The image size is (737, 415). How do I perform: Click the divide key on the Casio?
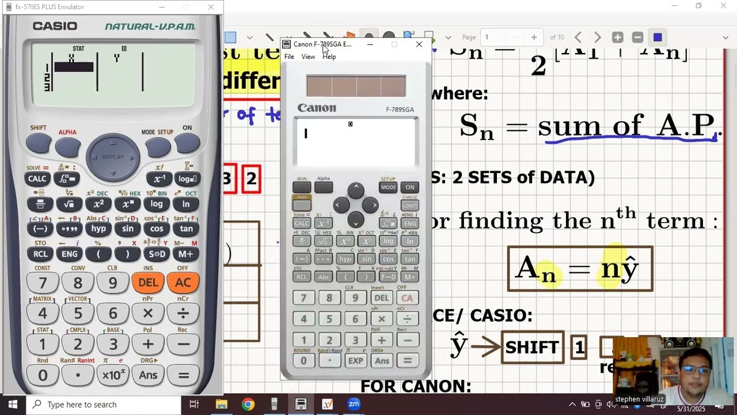183,314
